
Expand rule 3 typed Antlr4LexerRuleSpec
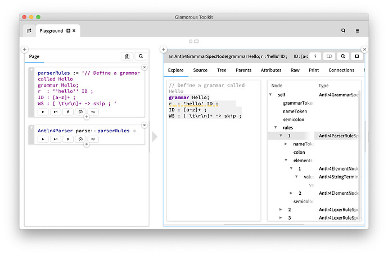click(x=281, y=218)
